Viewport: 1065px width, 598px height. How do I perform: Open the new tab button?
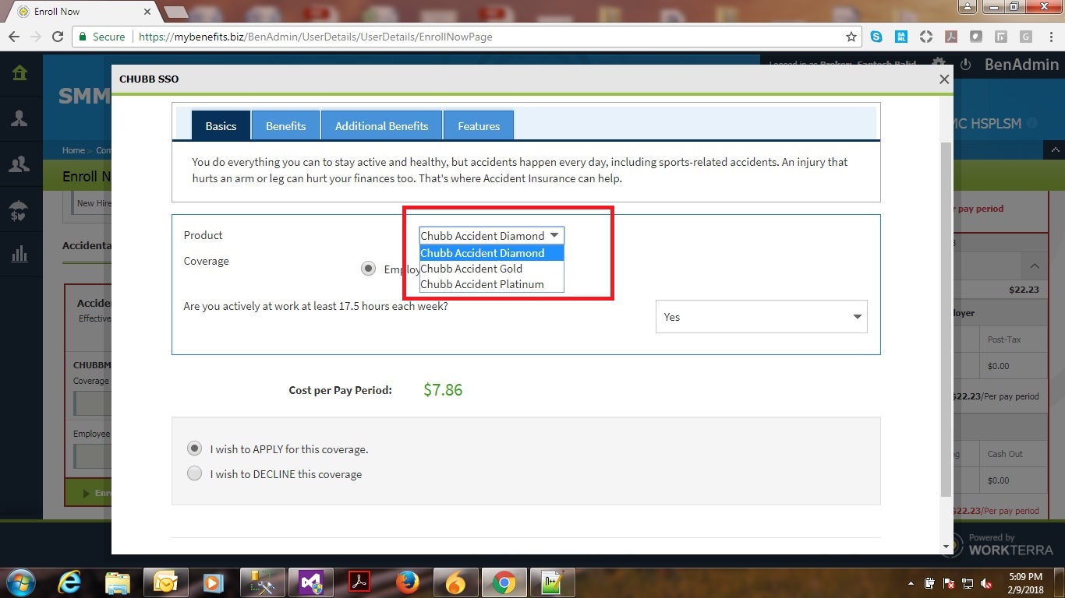pyautogui.click(x=176, y=12)
